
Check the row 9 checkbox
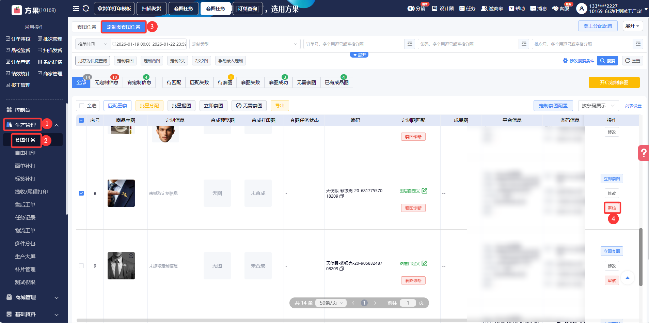pyautogui.click(x=81, y=266)
